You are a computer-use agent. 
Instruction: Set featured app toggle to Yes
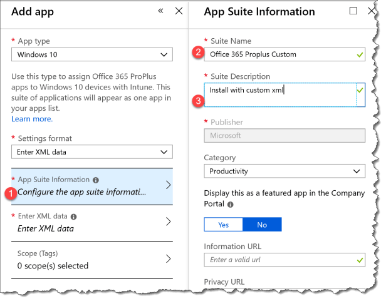coord(224,225)
